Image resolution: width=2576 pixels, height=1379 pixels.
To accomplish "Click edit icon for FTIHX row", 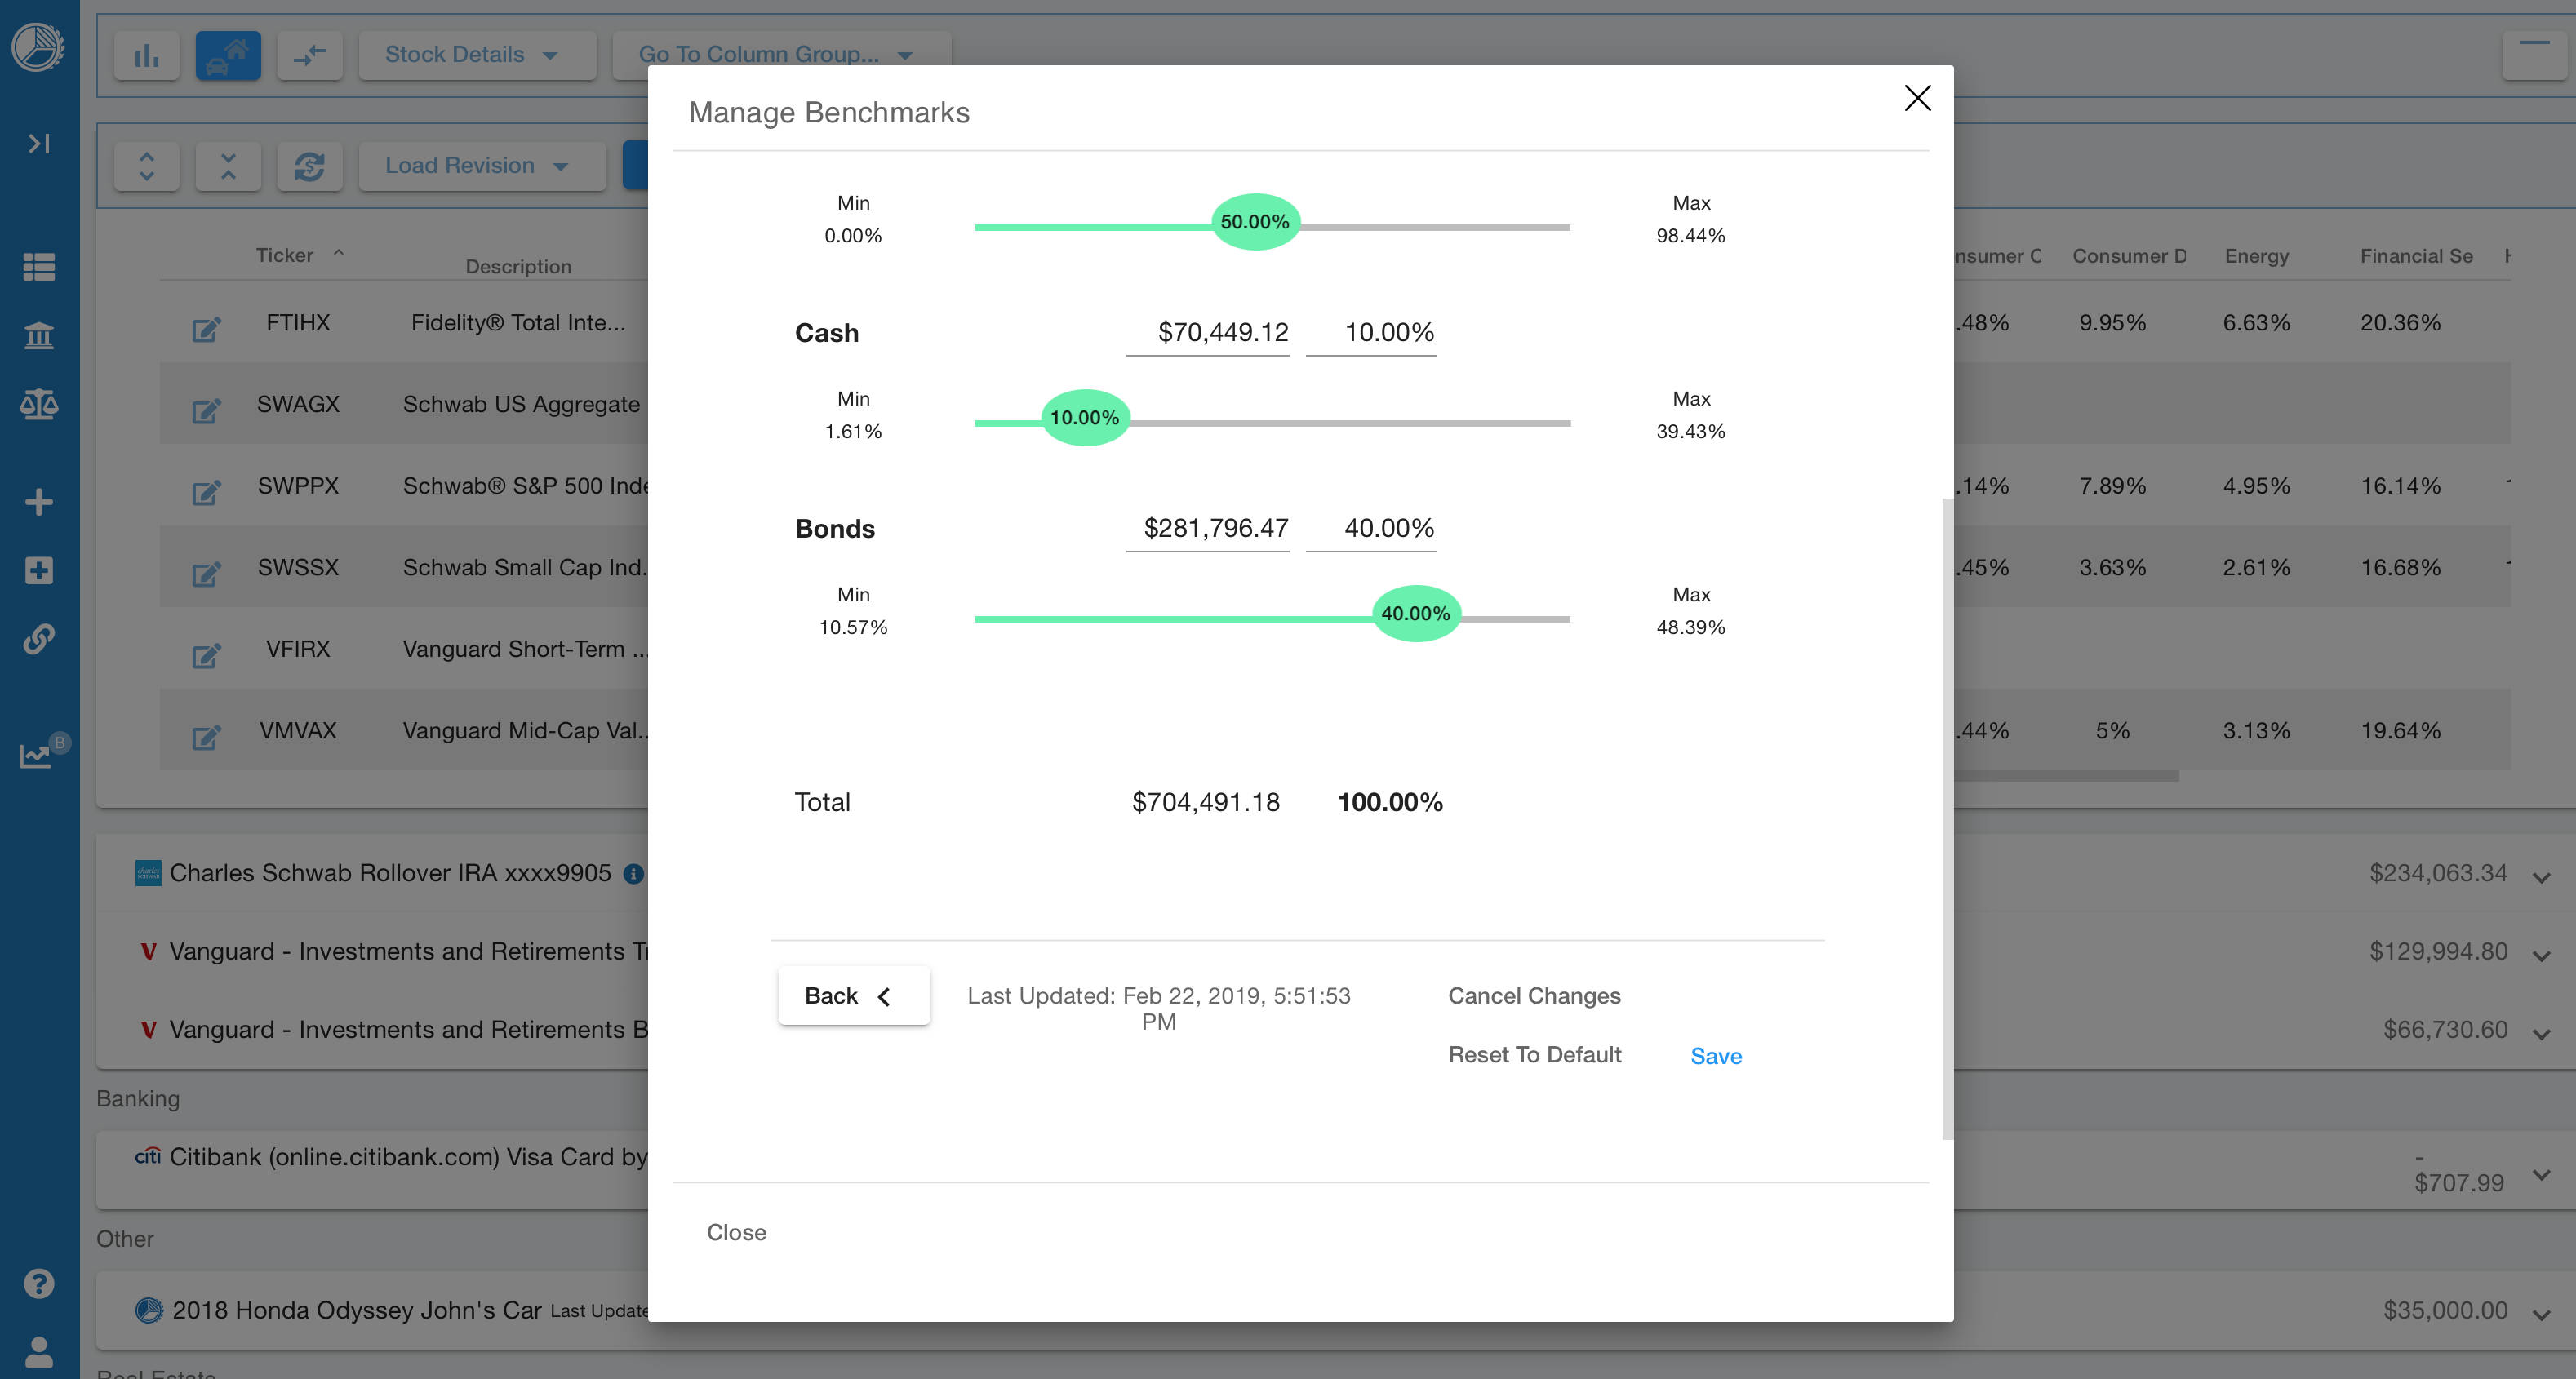I will tap(206, 329).
